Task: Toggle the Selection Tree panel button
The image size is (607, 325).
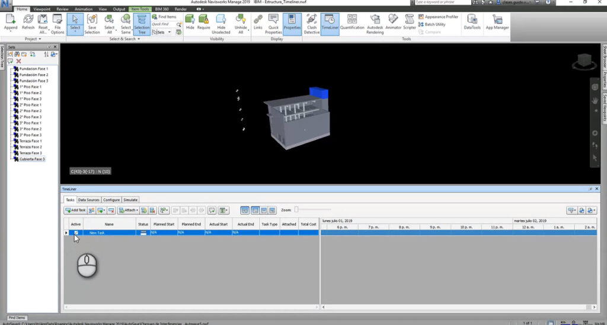Action: tap(142, 24)
